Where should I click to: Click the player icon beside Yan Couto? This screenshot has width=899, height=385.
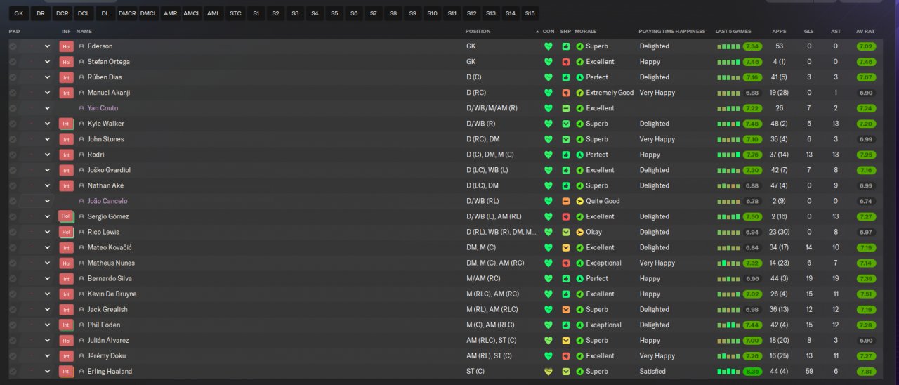point(81,108)
